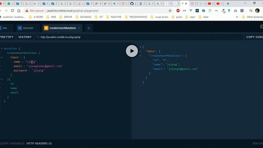Open the WEB bookmarks folder
Screen dimensions: 263x148
(51, 17)
